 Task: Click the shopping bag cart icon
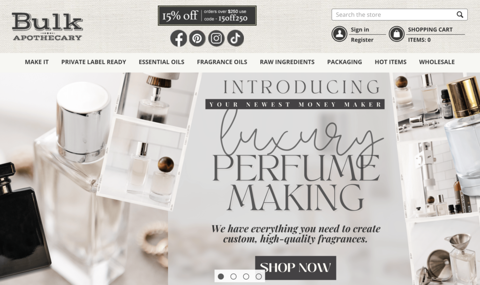(x=397, y=34)
